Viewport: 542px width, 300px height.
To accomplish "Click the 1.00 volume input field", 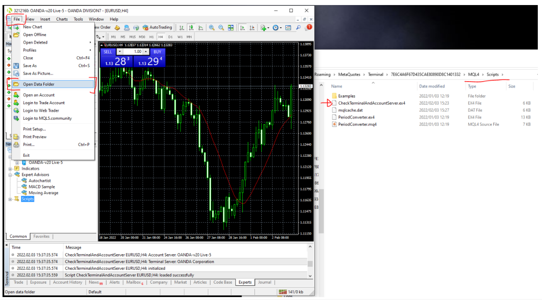I will (133, 52).
